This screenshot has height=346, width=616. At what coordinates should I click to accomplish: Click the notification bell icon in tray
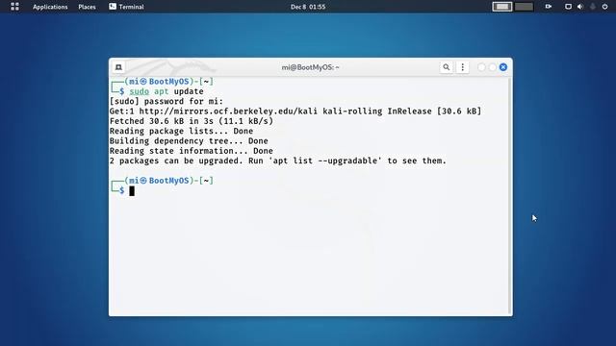(593, 7)
